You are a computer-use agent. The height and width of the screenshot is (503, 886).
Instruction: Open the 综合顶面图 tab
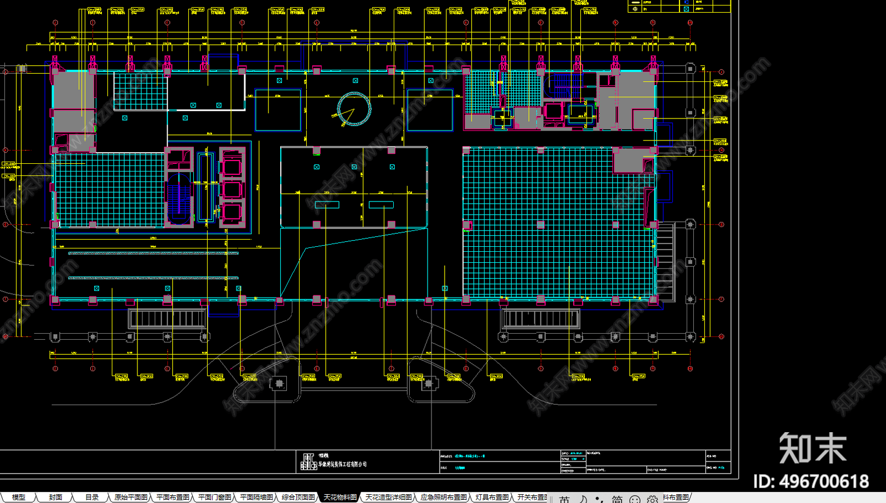pos(298,497)
